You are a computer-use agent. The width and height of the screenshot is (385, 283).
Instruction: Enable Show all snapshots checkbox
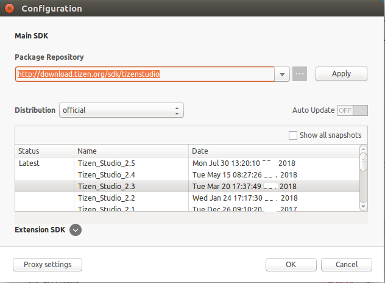pos(293,135)
